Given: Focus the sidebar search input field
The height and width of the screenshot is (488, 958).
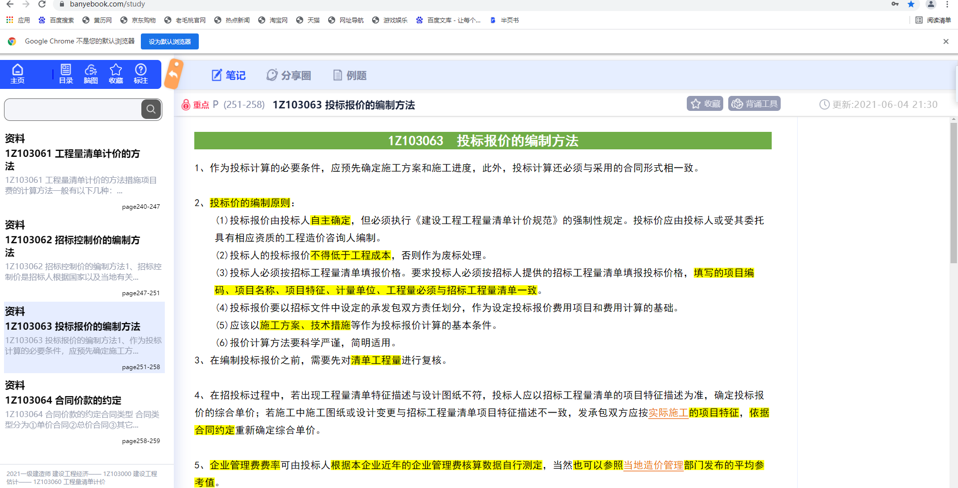Looking at the screenshot, I should (x=73, y=109).
